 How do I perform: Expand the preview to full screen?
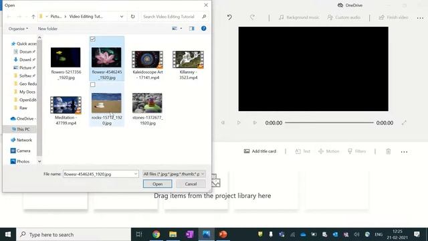tap(404, 123)
